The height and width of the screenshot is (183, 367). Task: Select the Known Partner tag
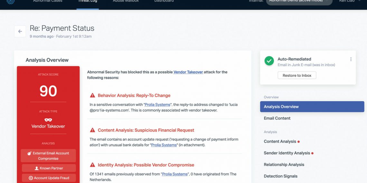[x=48, y=168]
